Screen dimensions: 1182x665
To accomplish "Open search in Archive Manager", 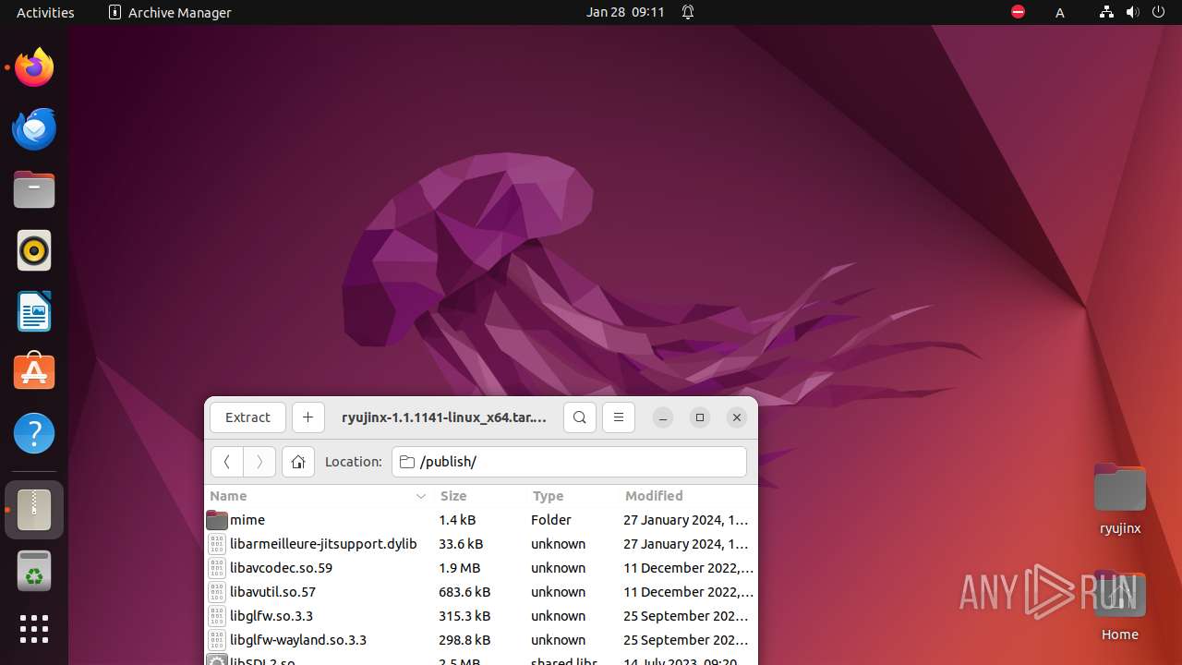I will click(x=580, y=417).
